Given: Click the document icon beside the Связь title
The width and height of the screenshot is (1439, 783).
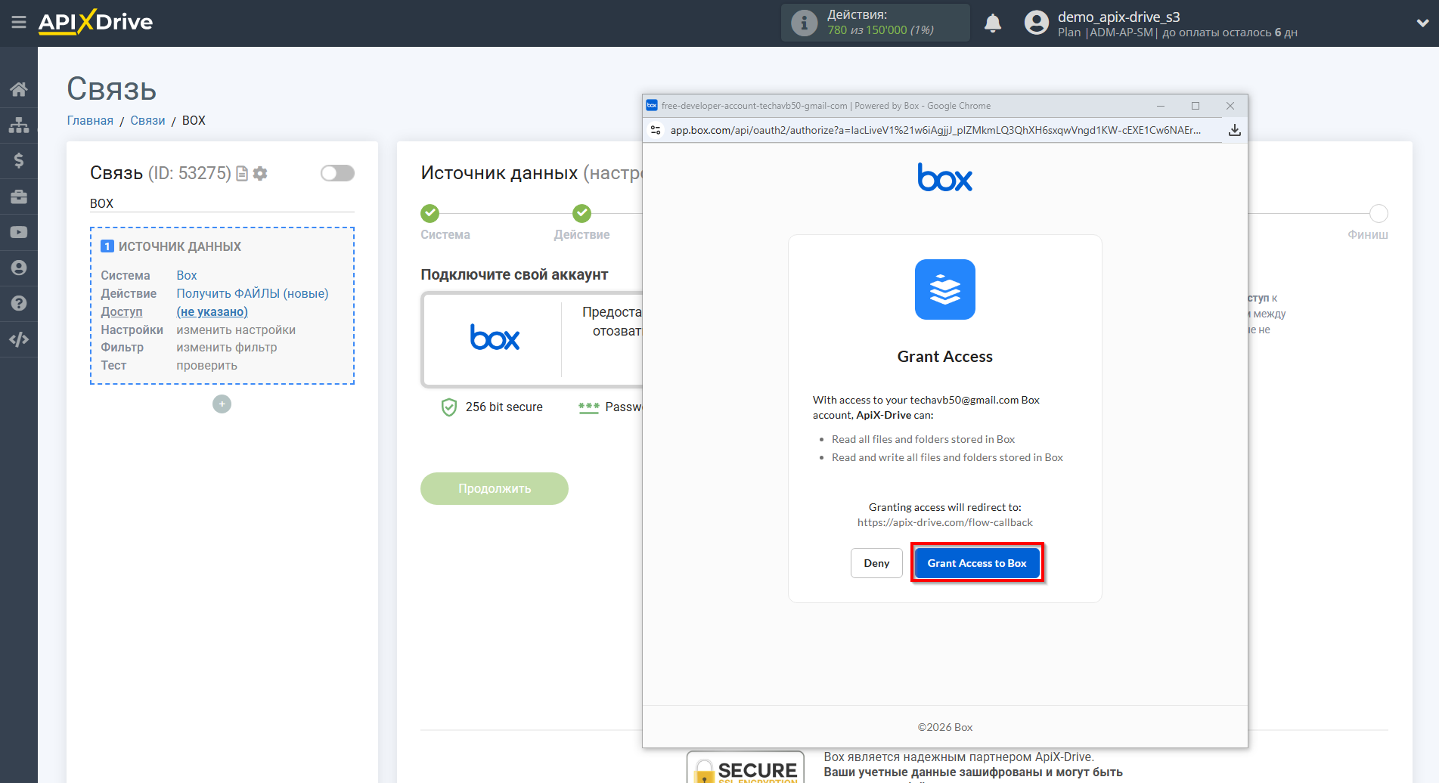Looking at the screenshot, I should (242, 173).
